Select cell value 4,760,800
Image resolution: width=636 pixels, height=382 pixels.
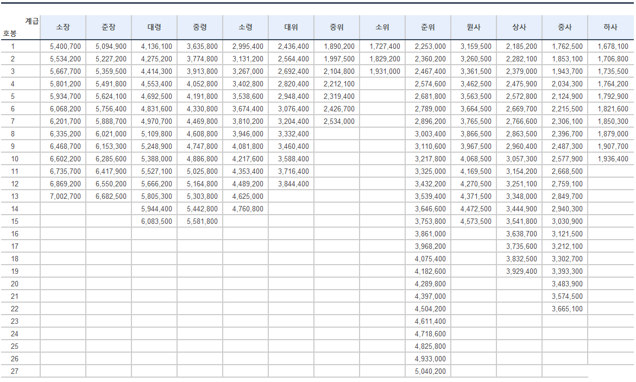248,209
